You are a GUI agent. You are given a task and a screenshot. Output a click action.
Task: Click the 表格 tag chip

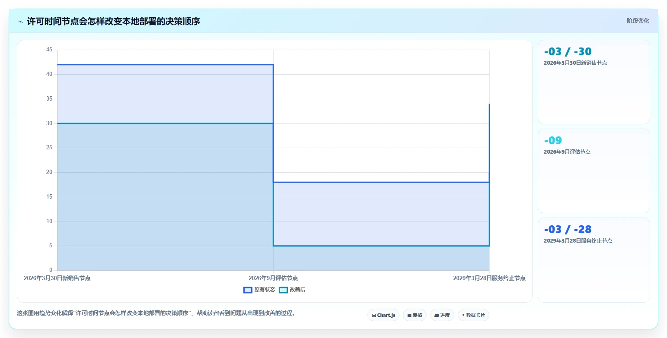tap(415, 315)
